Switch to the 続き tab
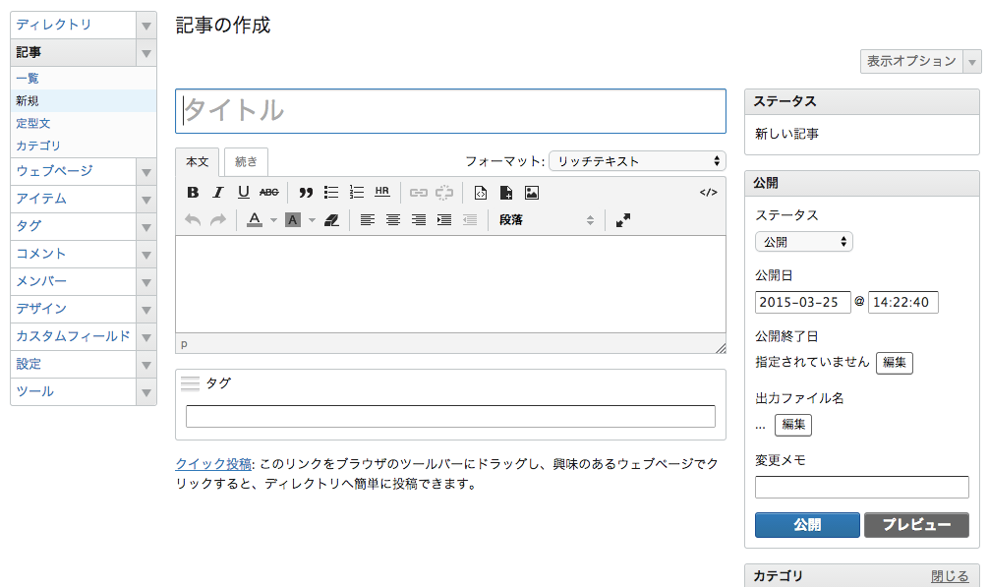 coord(246,162)
